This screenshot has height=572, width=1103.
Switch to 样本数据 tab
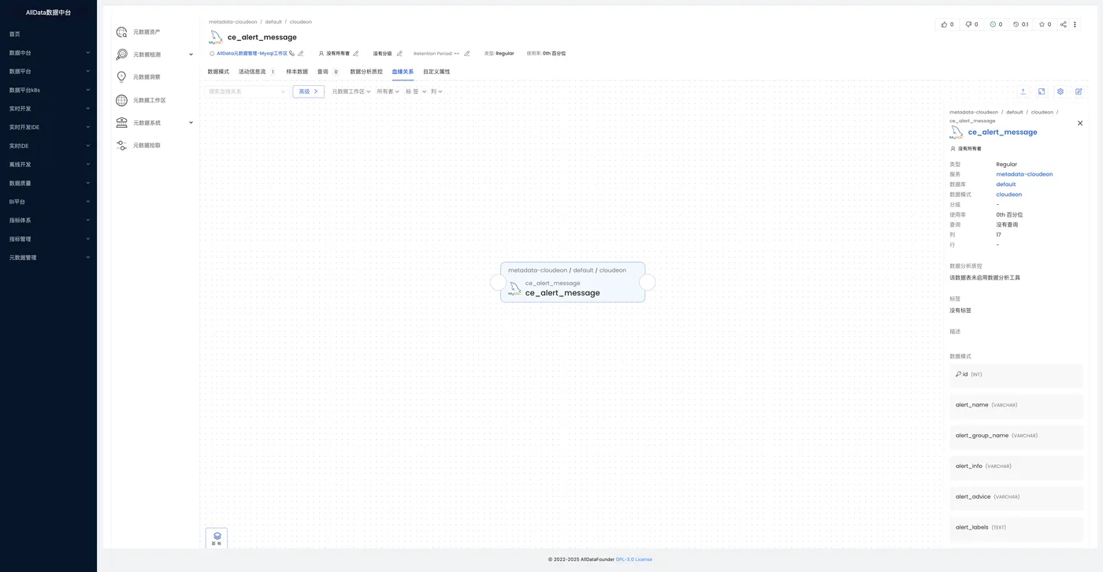click(x=297, y=72)
